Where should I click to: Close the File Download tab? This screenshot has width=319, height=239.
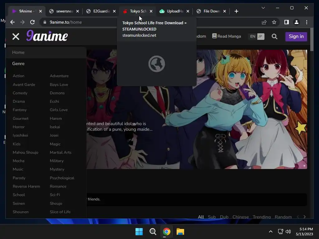tap(225, 11)
